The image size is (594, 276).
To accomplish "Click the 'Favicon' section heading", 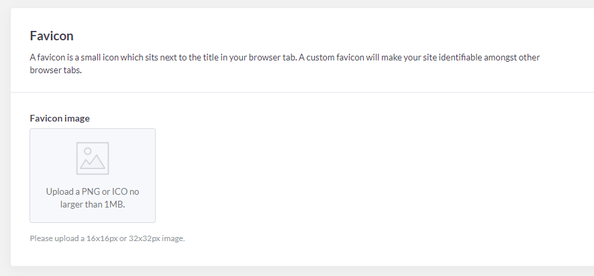I will click(51, 36).
